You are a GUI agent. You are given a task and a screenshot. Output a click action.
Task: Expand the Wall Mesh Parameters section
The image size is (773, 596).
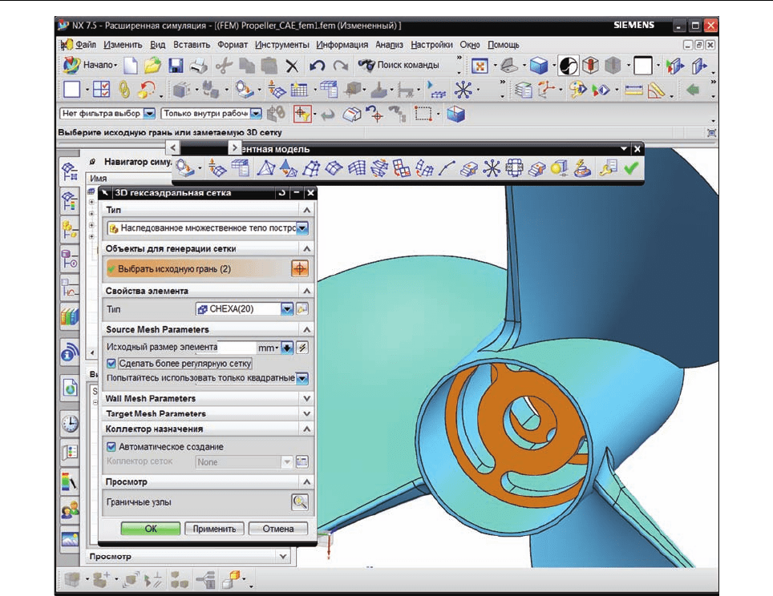(306, 398)
